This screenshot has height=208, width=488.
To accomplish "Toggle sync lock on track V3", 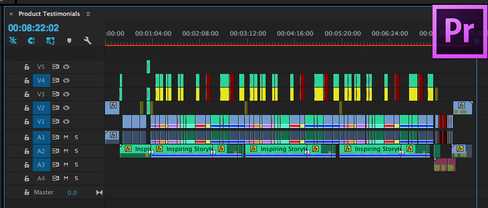I will (x=56, y=94).
